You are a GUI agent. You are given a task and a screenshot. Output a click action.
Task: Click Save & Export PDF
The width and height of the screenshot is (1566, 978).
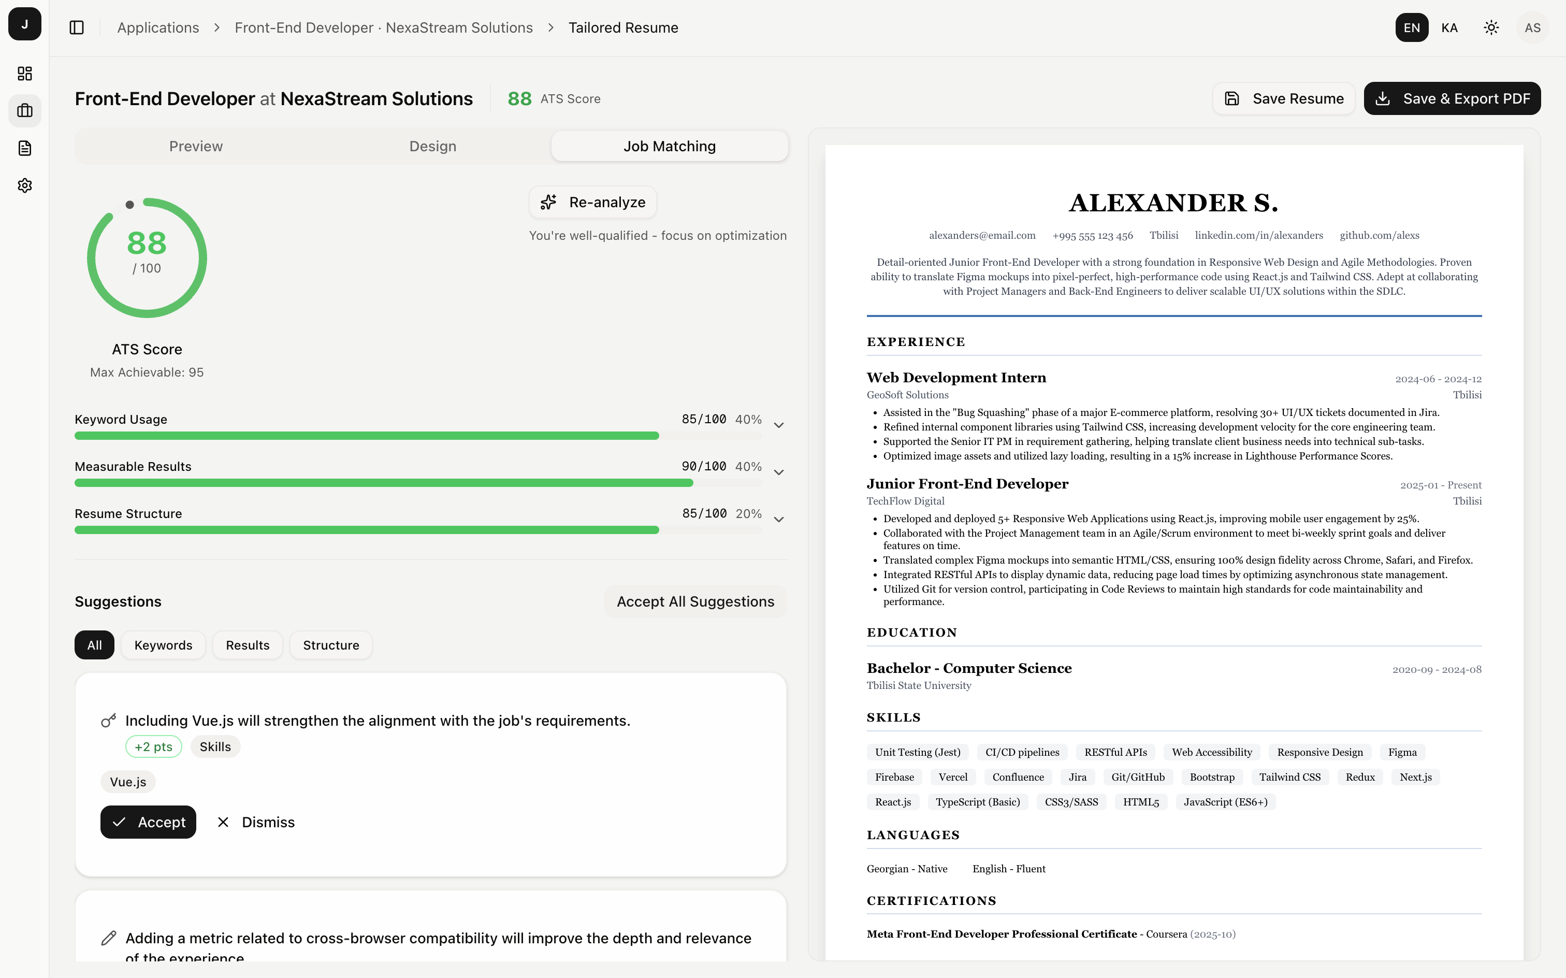1452,98
